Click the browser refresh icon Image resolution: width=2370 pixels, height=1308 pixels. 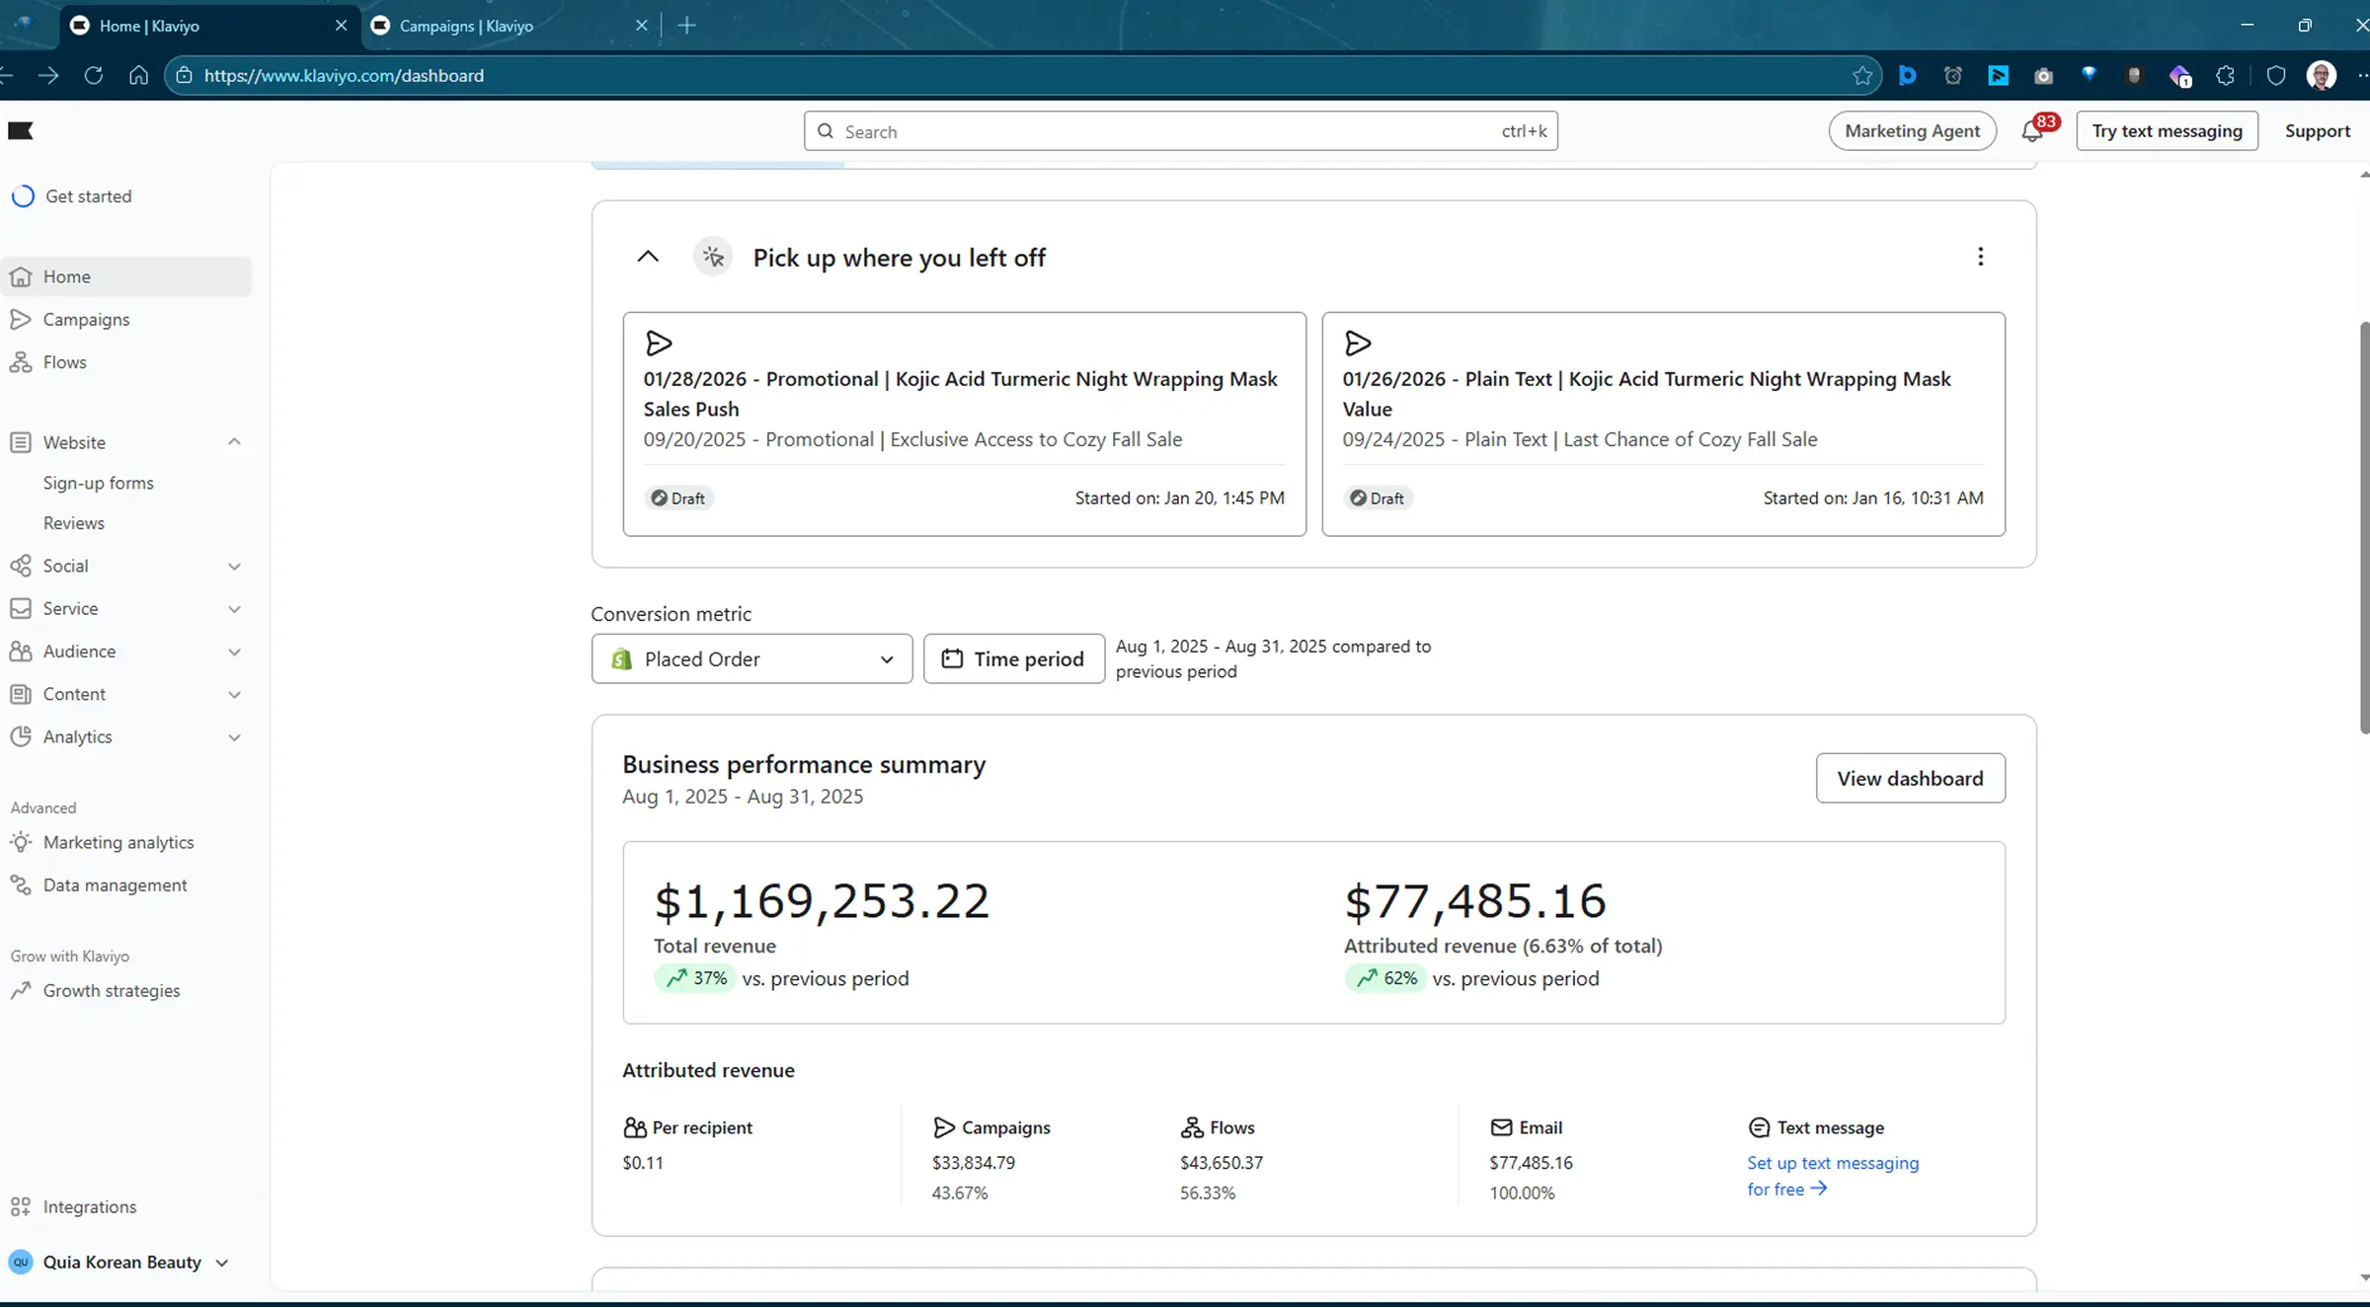point(94,75)
